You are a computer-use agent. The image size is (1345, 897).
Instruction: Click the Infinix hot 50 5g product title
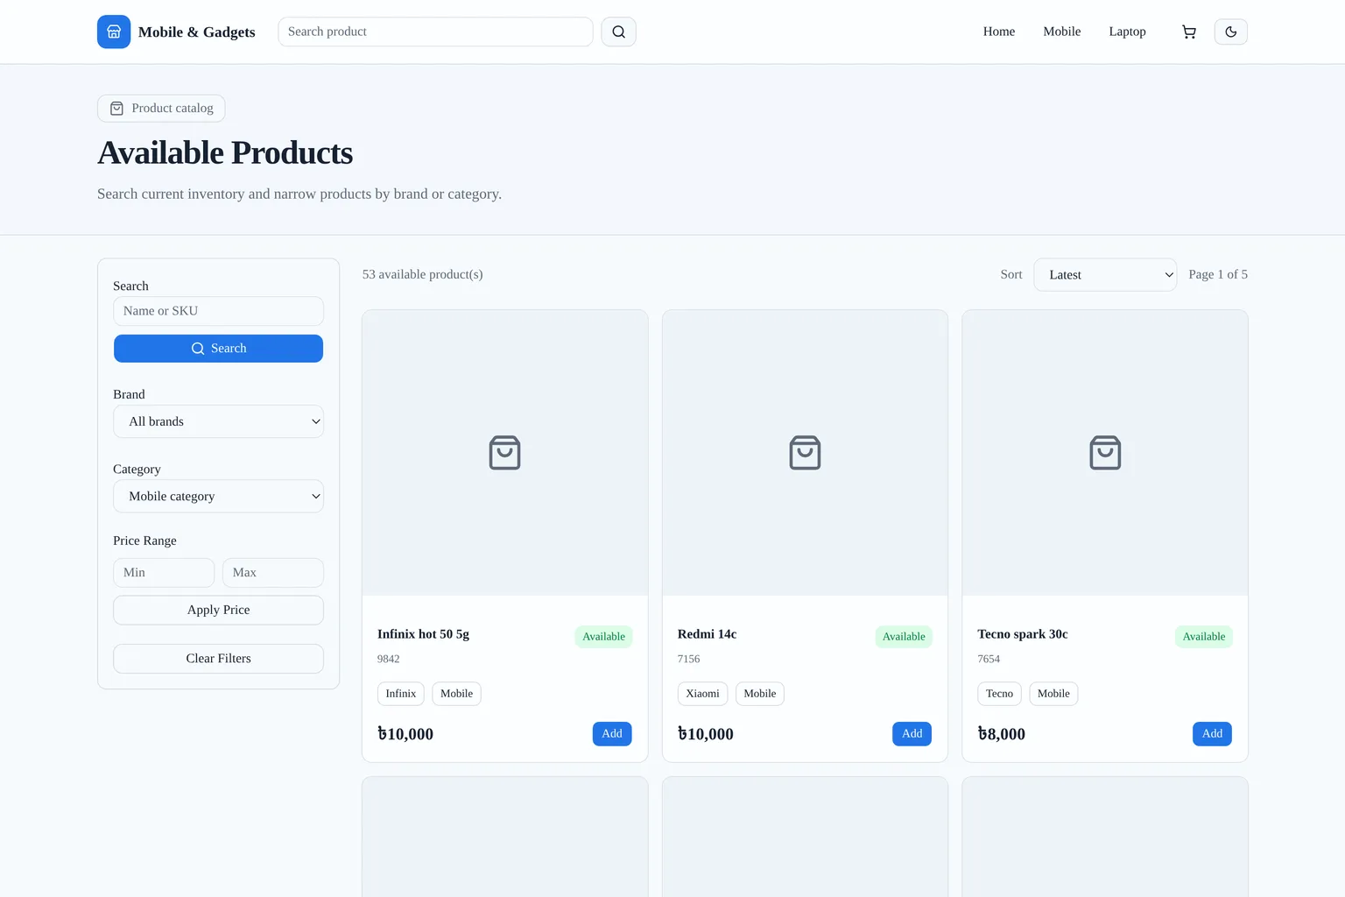[x=423, y=634]
